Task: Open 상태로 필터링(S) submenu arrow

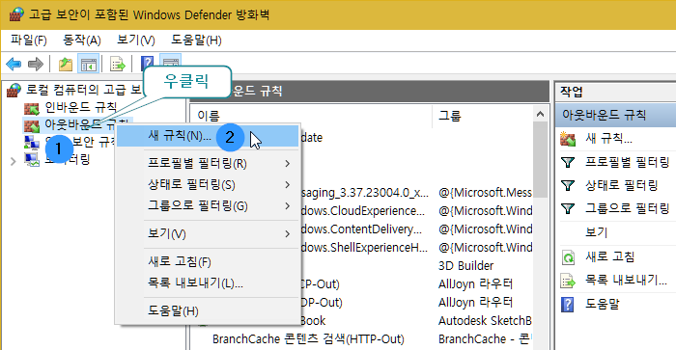Action: [x=287, y=185]
